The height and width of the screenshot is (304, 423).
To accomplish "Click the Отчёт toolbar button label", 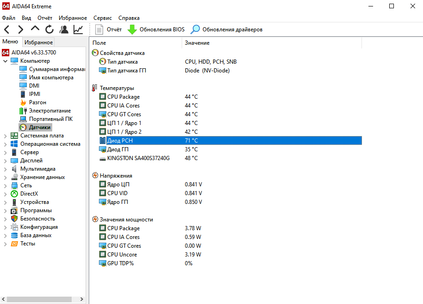I will coord(114,30).
